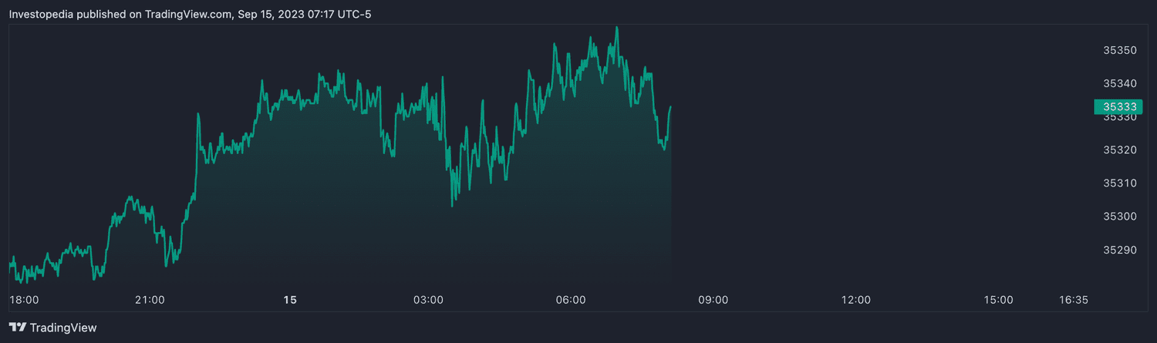Click the Investopedia published on TradingView.com caption
Image resolution: width=1157 pixels, height=343 pixels.
pyautogui.click(x=190, y=14)
